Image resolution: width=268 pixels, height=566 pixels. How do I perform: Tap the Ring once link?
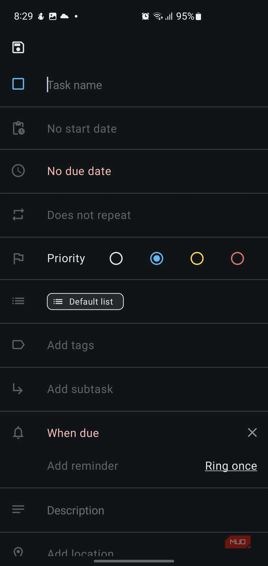click(x=231, y=466)
